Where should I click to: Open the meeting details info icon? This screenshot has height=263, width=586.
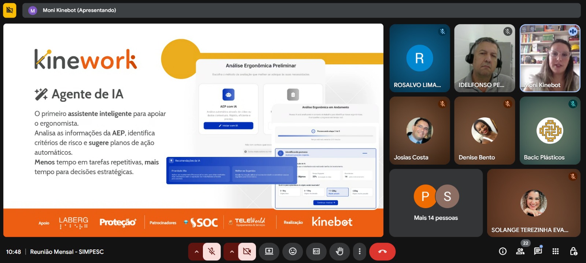point(503,251)
